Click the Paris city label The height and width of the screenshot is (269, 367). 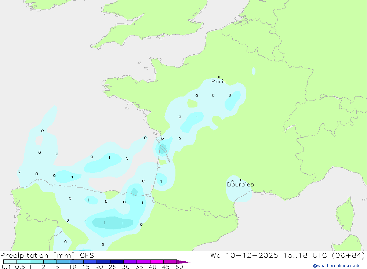coord(219,81)
